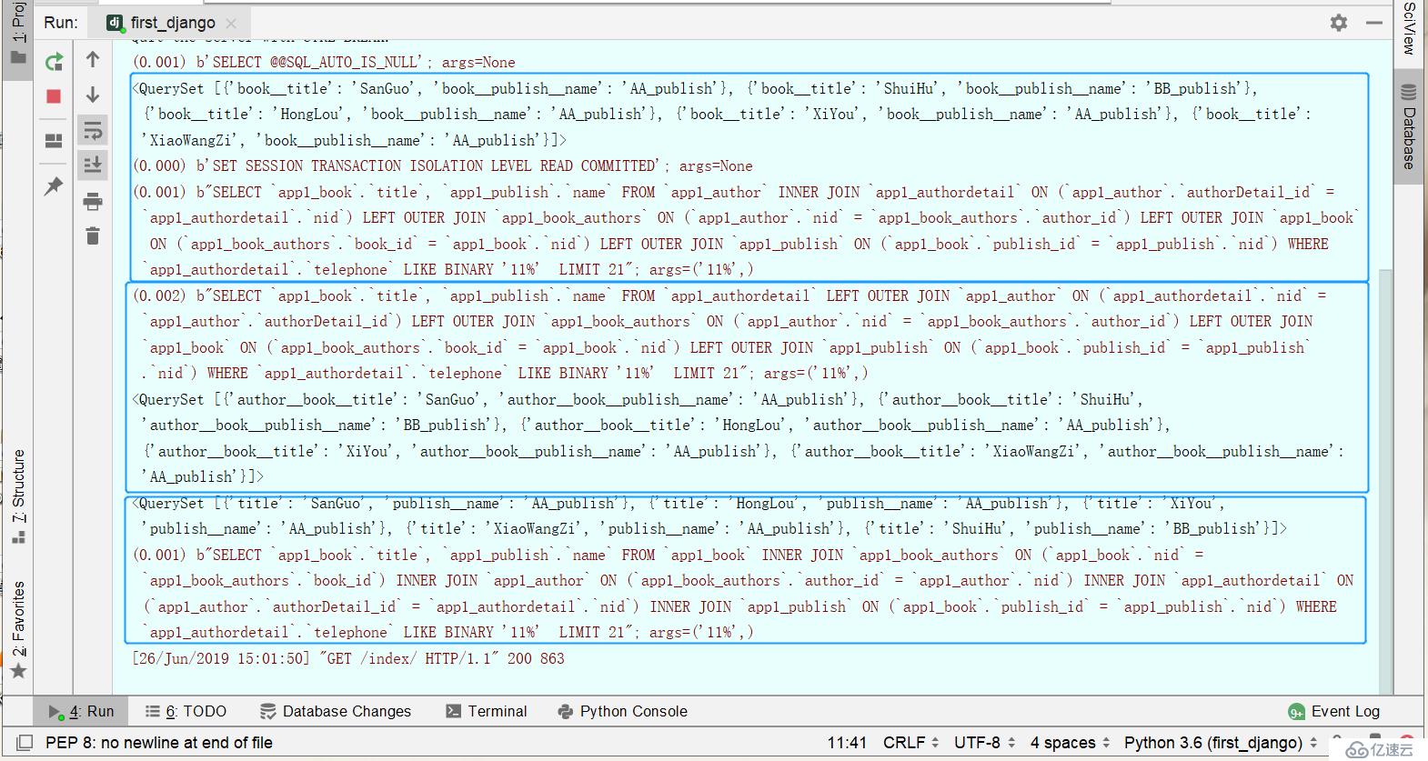Click the PEP 8 no newline message

click(159, 743)
